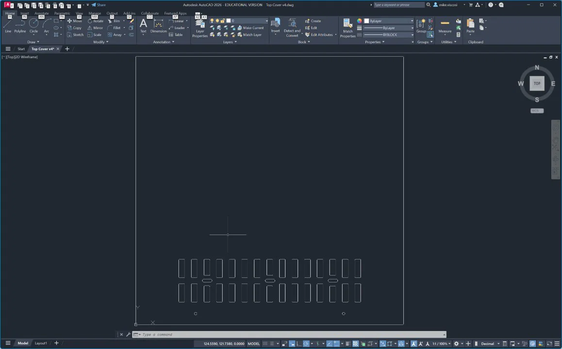This screenshot has height=349, width=562.
Task: Add new drawing tab with plus
Action: [67, 48]
